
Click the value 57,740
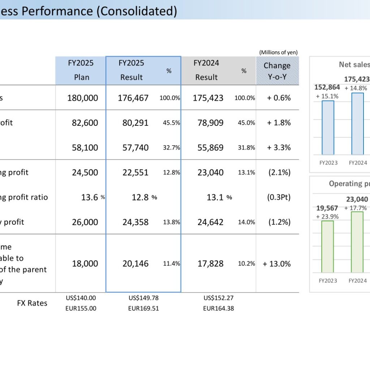(135, 147)
